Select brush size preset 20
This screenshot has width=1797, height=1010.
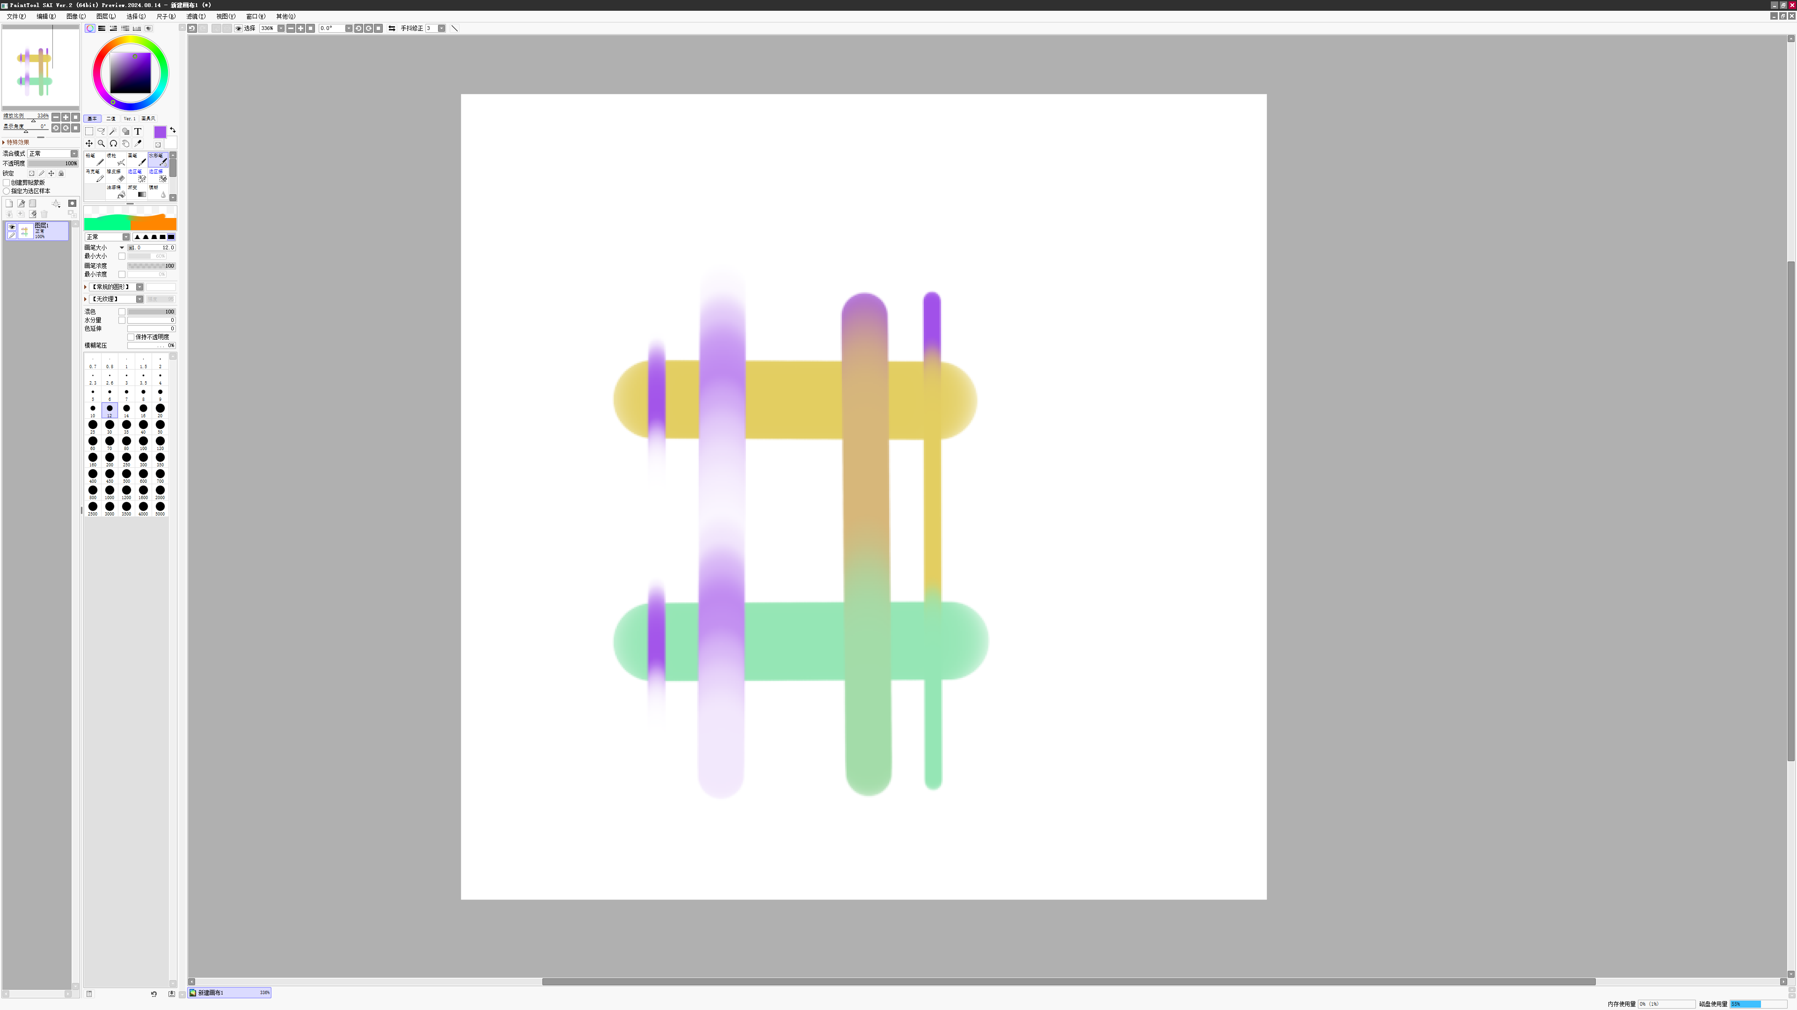pyautogui.click(x=160, y=409)
